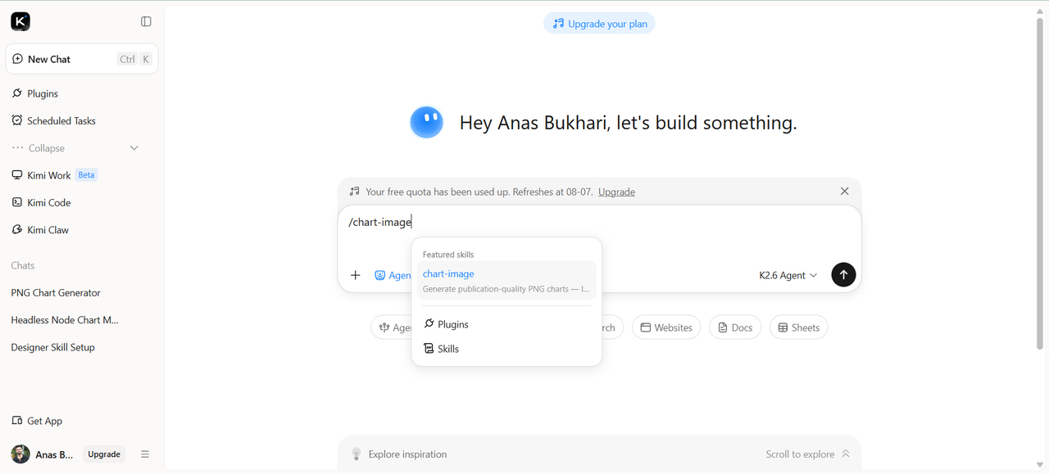Click the Chats section label

pyautogui.click(x=23, y=265)
